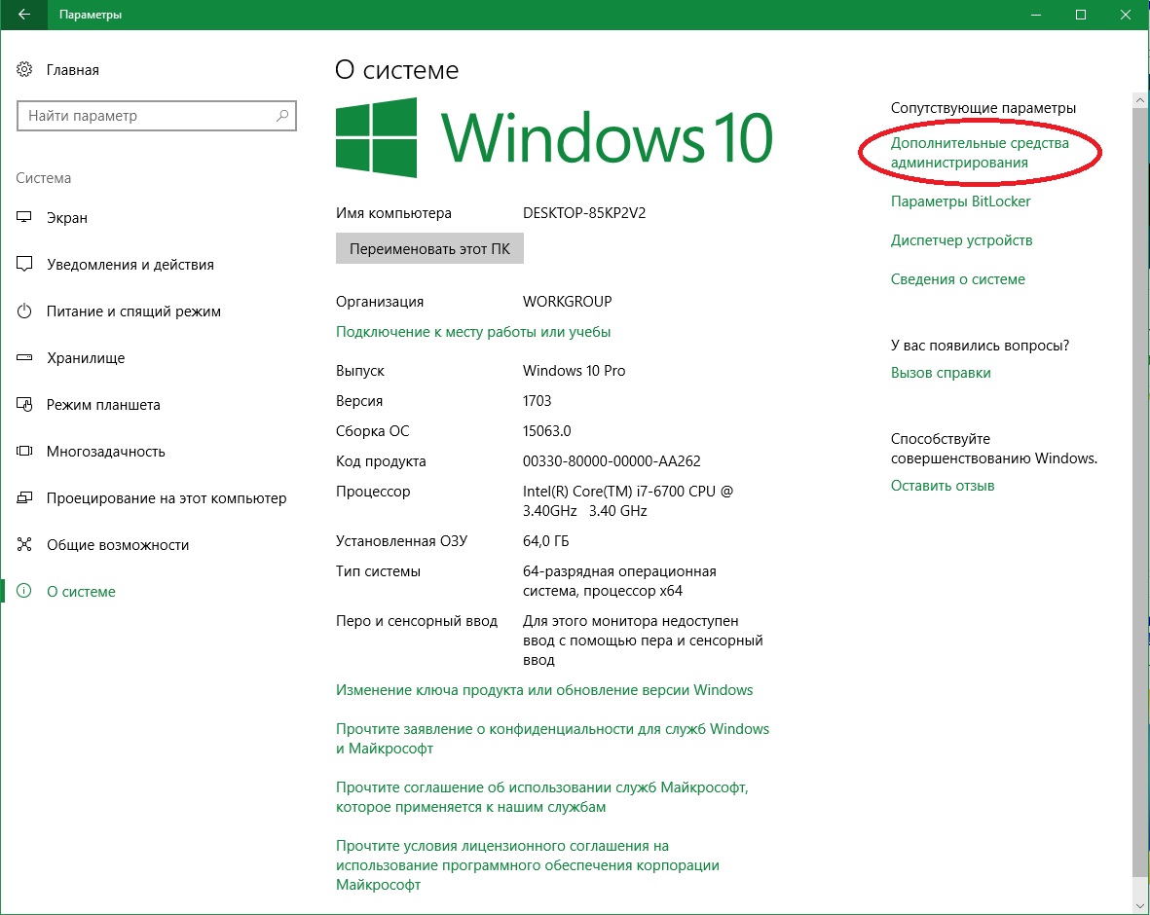Click Сведения о системе link
The image size is (1150, 915).
tap(958, 279)
